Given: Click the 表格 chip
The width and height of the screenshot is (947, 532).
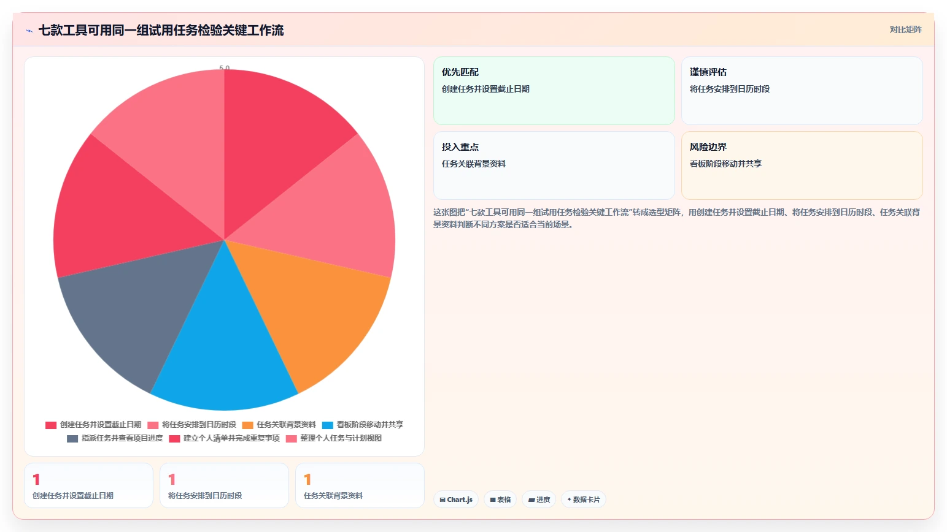Looking at the screenshot, I should coord(500,500).
